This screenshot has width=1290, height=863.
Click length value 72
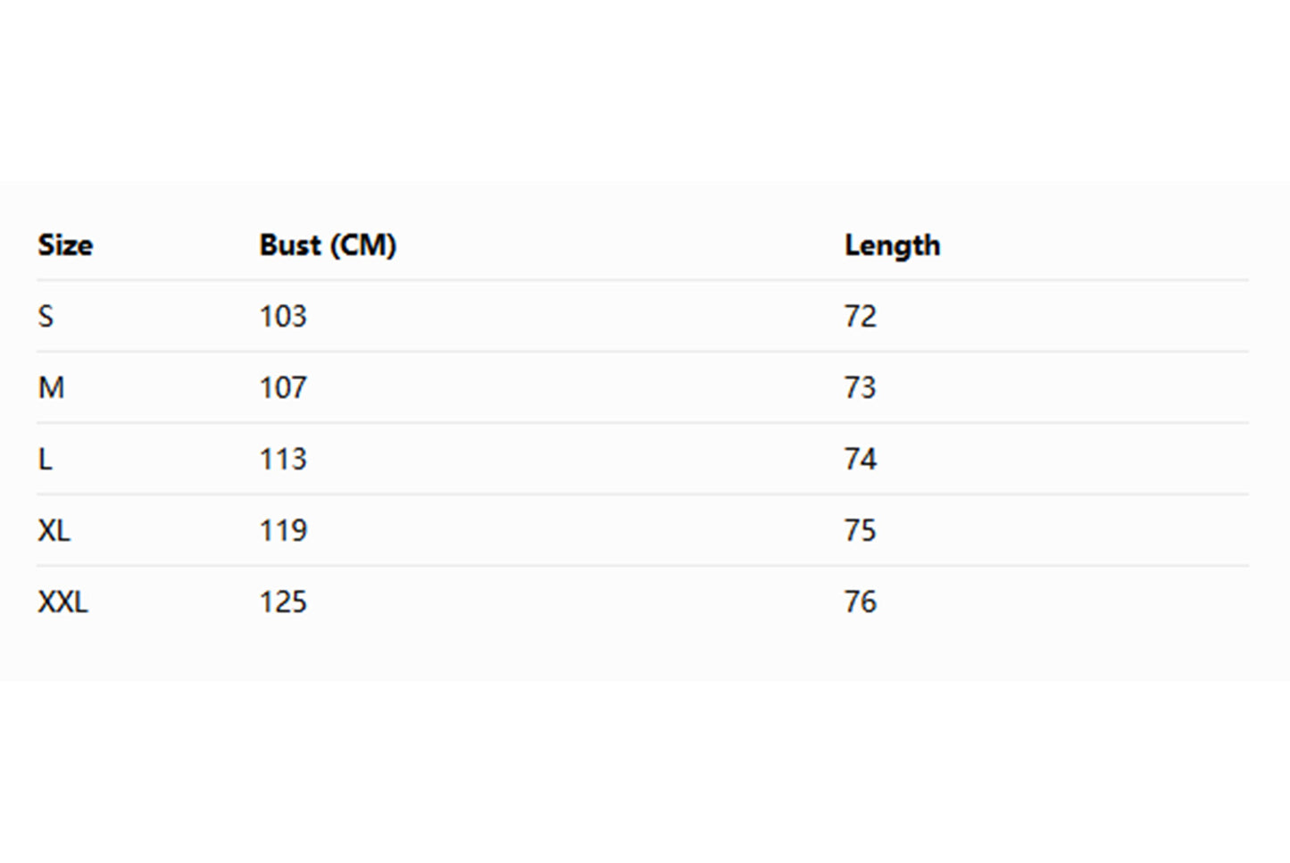(x=861, y=316)
